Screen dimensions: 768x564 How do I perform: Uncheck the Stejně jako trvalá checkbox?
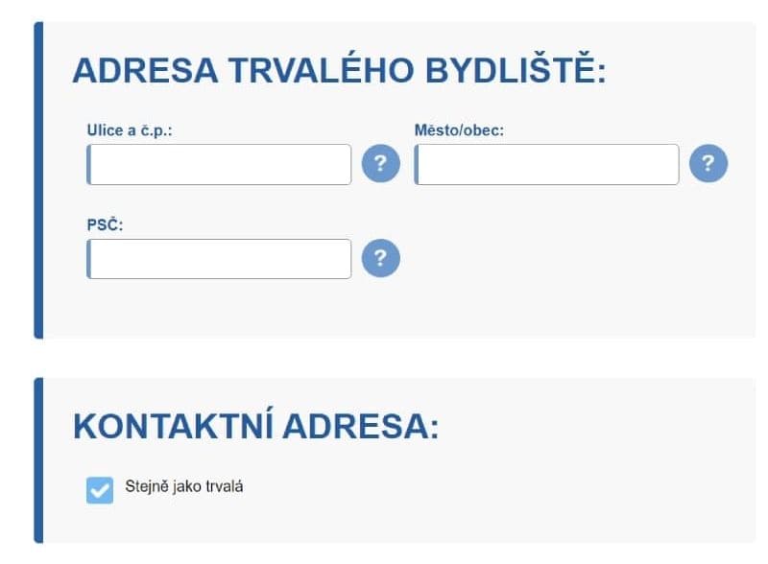coord(100,490)
